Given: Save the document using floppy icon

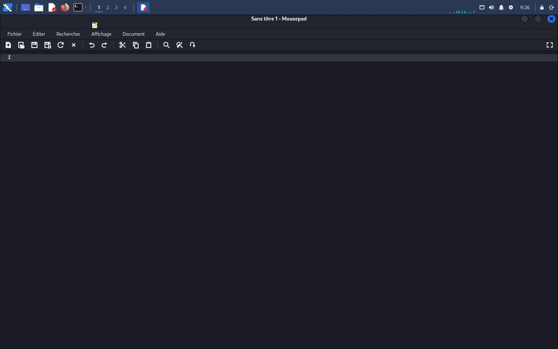Looking at the screenshot, I should (34, 45).
